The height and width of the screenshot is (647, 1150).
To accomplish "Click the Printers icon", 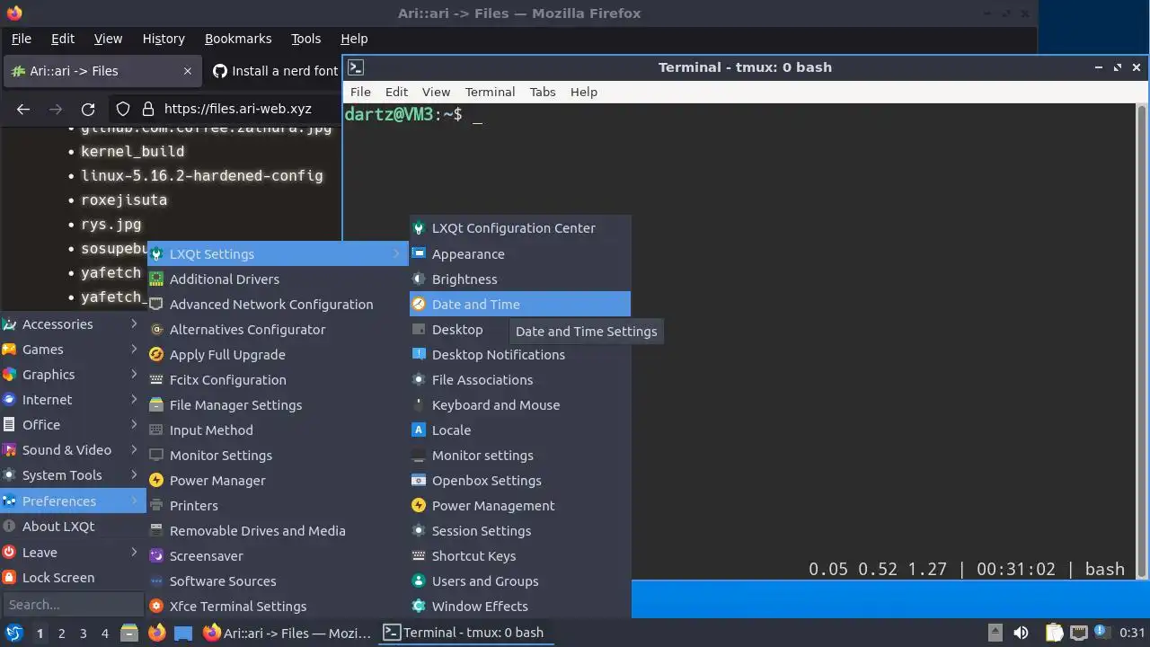I will [x=156, y=506].
